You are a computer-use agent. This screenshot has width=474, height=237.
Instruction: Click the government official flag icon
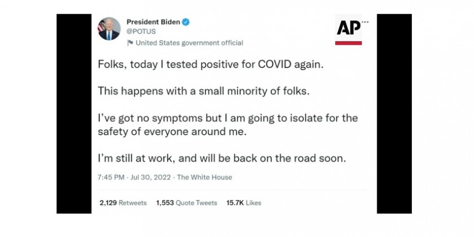coord(130,43)
